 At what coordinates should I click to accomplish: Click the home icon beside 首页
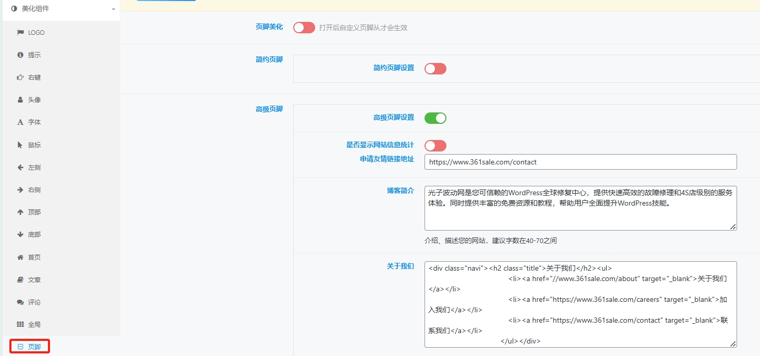[20, 257]
